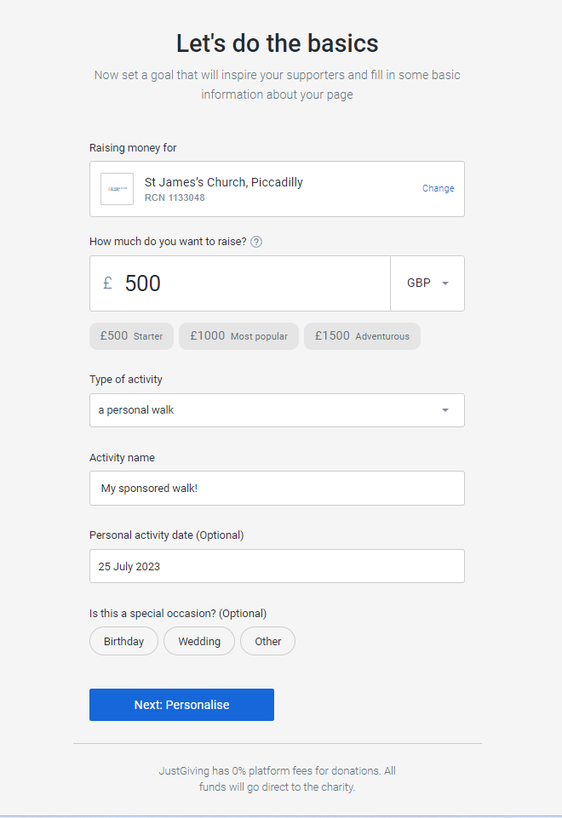Open the GBP currency dropdown
562x818 pixels.
[427, 283]
